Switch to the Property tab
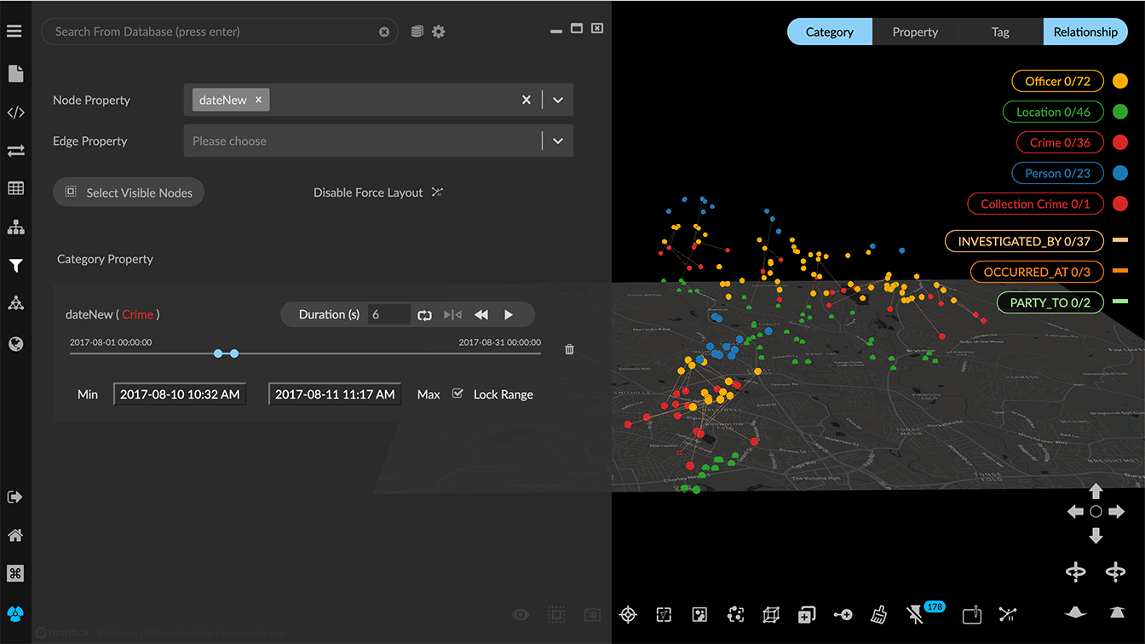The image size is (1145, 644). 915,32
